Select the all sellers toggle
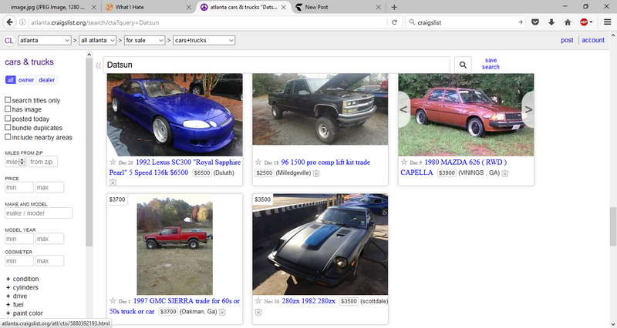This screenshot has width=617, height=328. click(x=10, y=80)
